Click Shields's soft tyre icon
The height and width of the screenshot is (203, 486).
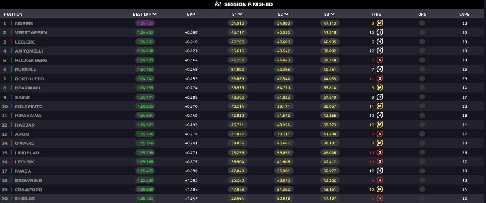coord(379,199)
